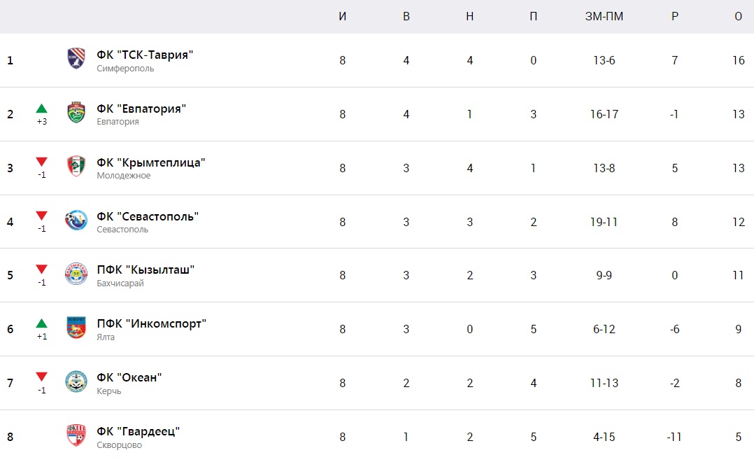Click red down arrow beside Krymteplitsa
The height and width of the screenshot is (462, 754).
(42, 162)
